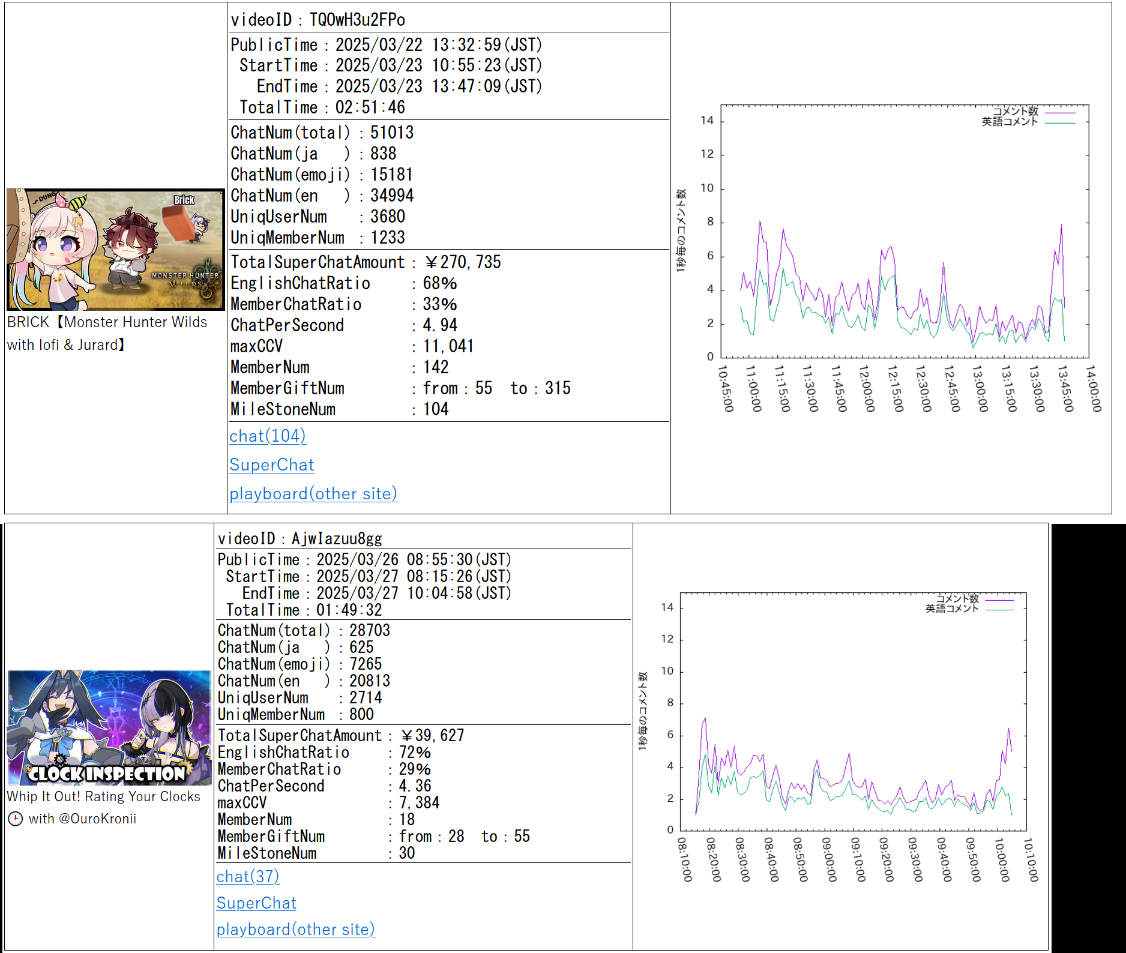Click the maxCCV 7,384 value
This screenshot has width=1126, height=953.
pos(419,802)
